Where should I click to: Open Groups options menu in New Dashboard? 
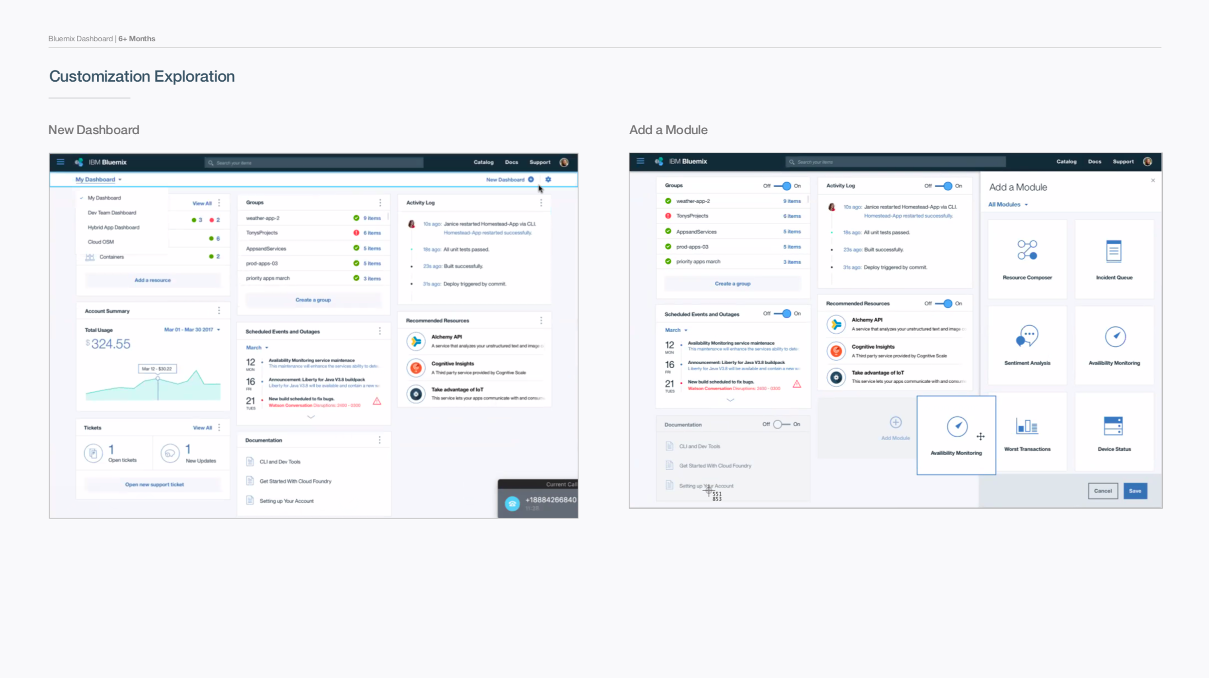380,202
